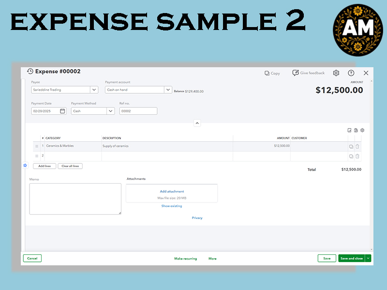
Task: Open the help question-mark icon
Action: pos(351,73)
